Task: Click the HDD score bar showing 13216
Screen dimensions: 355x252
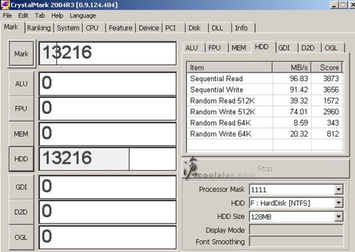Action: 108,159
